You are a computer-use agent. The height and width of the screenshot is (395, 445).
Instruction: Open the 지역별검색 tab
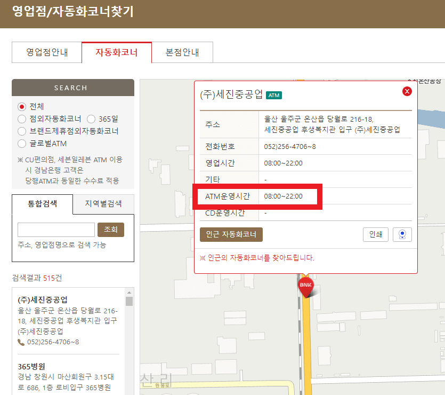(x=102, y=204)
